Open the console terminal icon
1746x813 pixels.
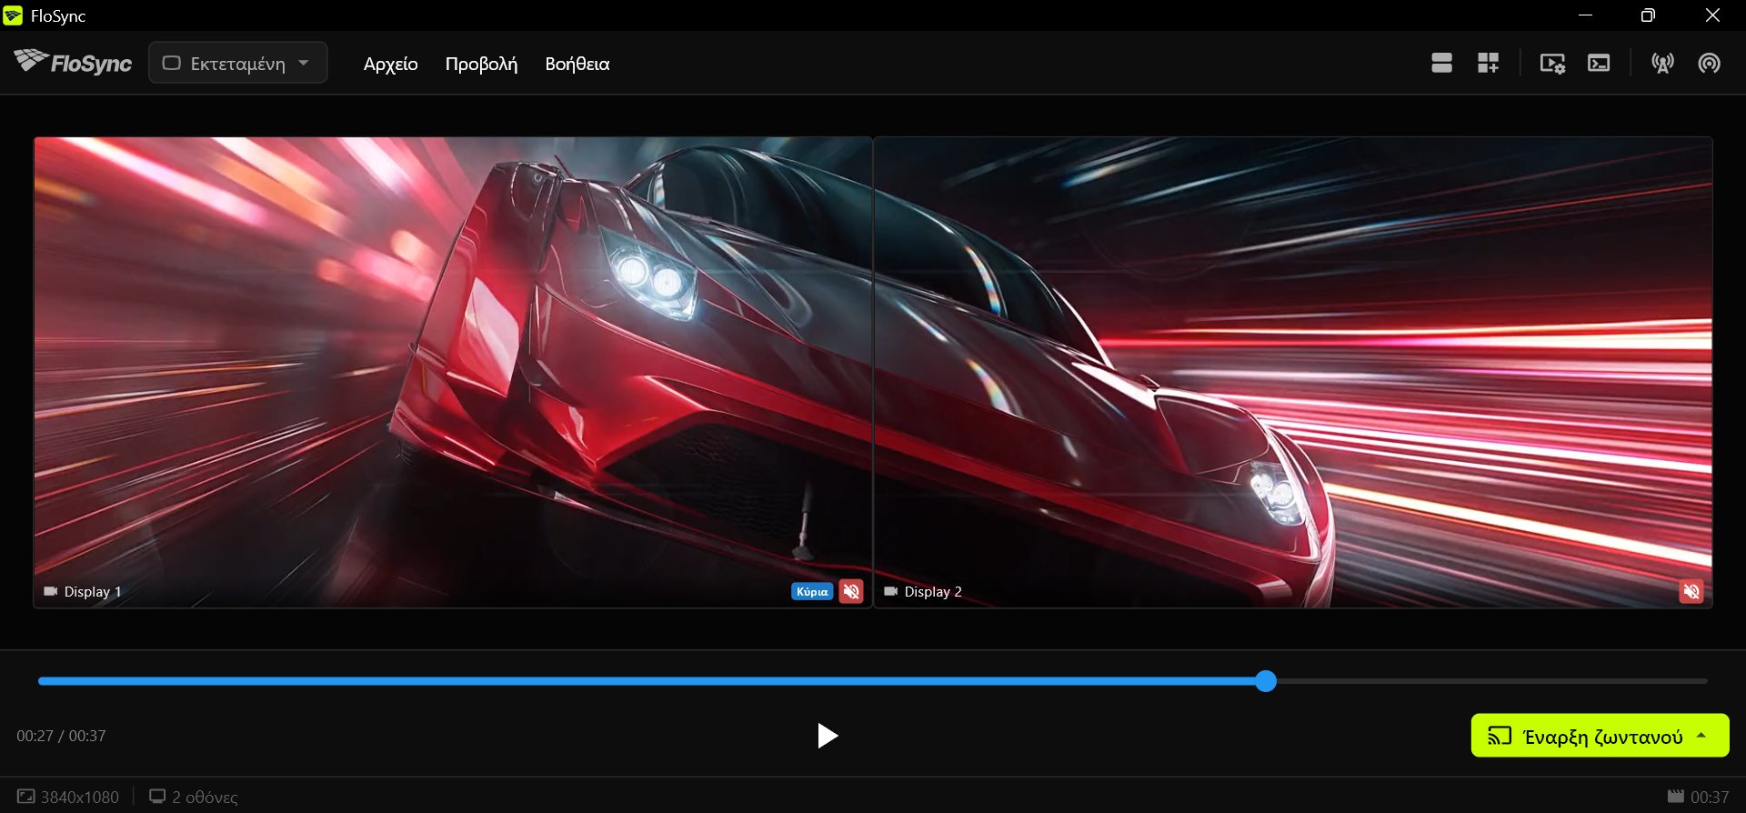(1599, 63)
